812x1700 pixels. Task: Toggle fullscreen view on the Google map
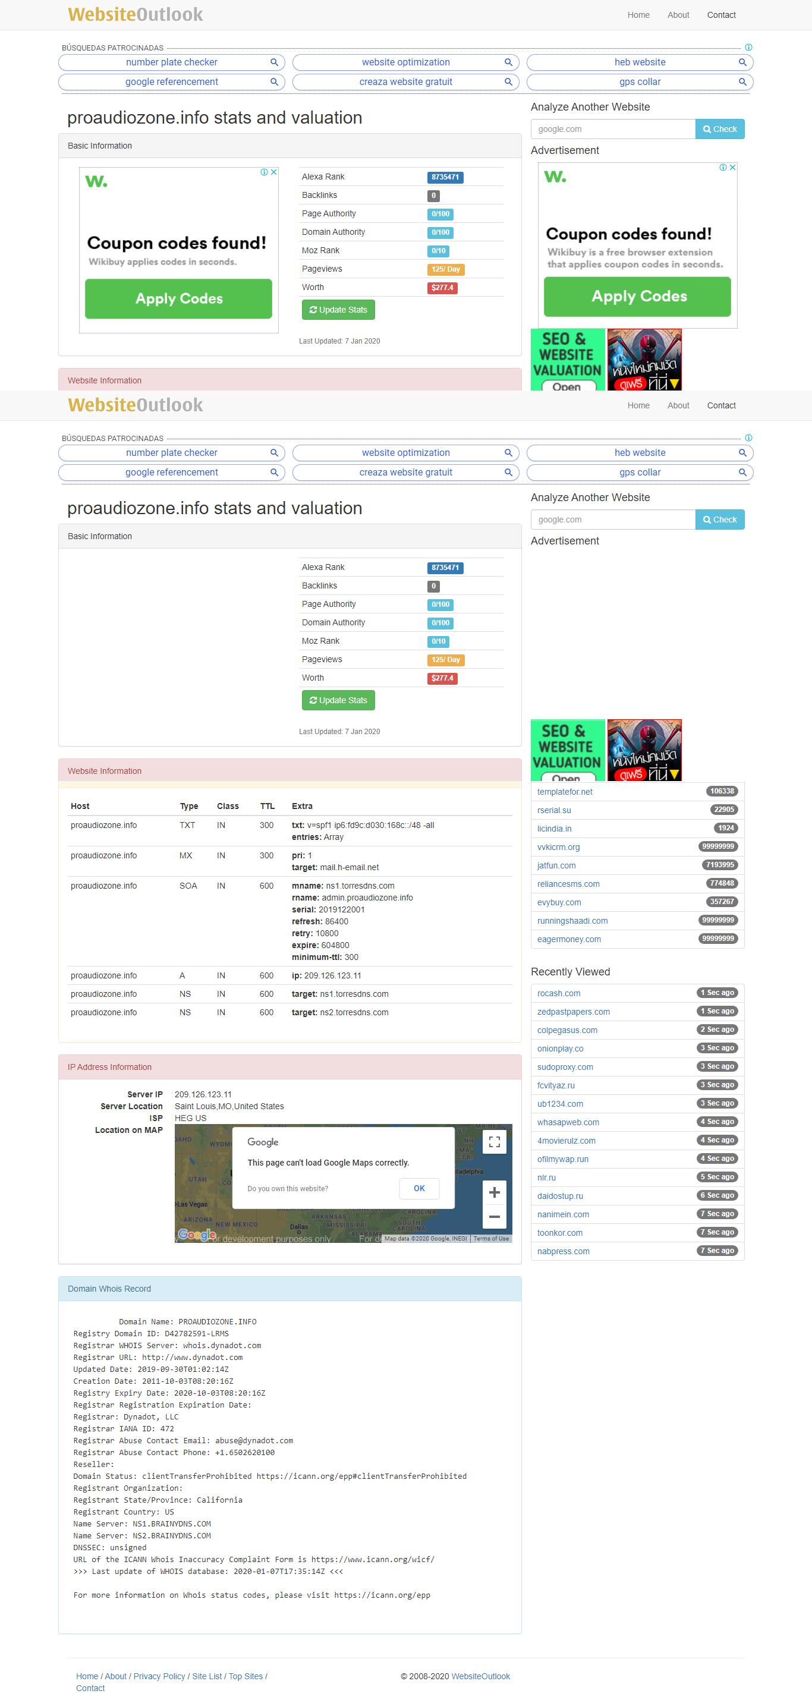[x=494, y=1142]
